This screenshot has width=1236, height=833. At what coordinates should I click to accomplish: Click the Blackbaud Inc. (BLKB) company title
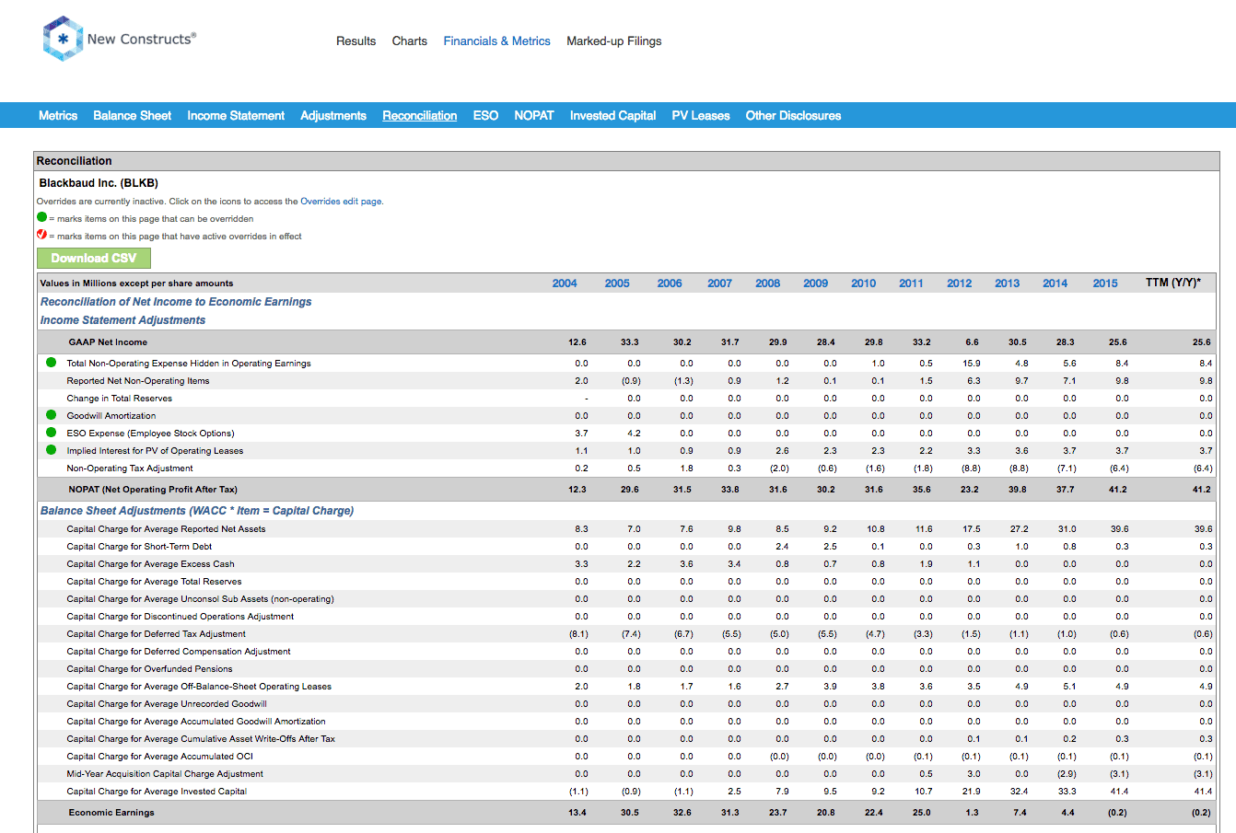click(99, 183)
